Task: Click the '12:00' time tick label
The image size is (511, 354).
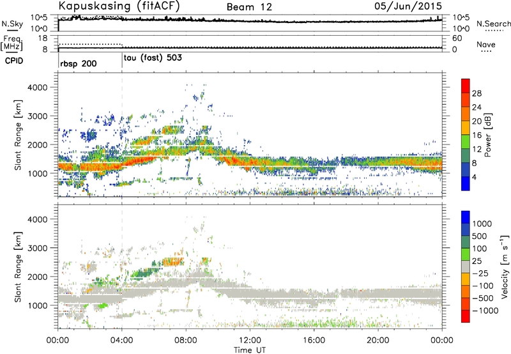Action: click(250, 341)
